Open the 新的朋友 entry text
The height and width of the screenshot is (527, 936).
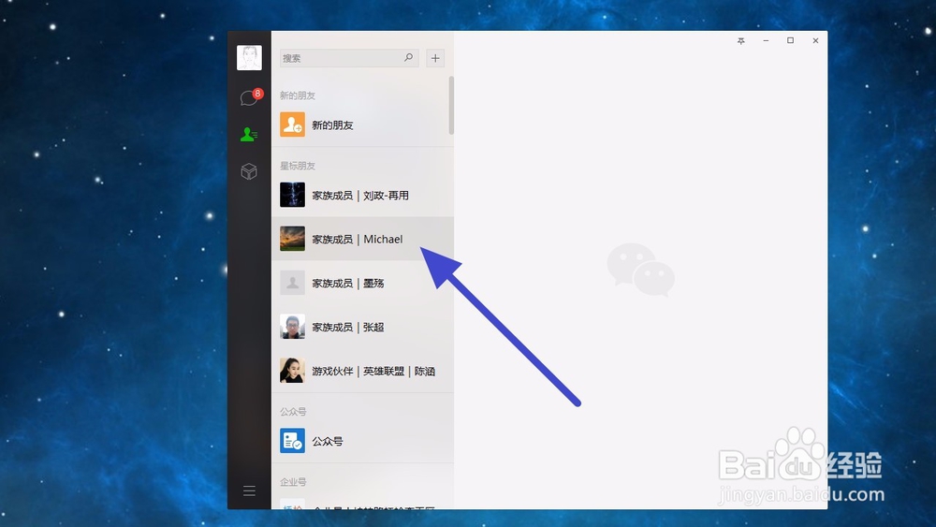point(332,125)
